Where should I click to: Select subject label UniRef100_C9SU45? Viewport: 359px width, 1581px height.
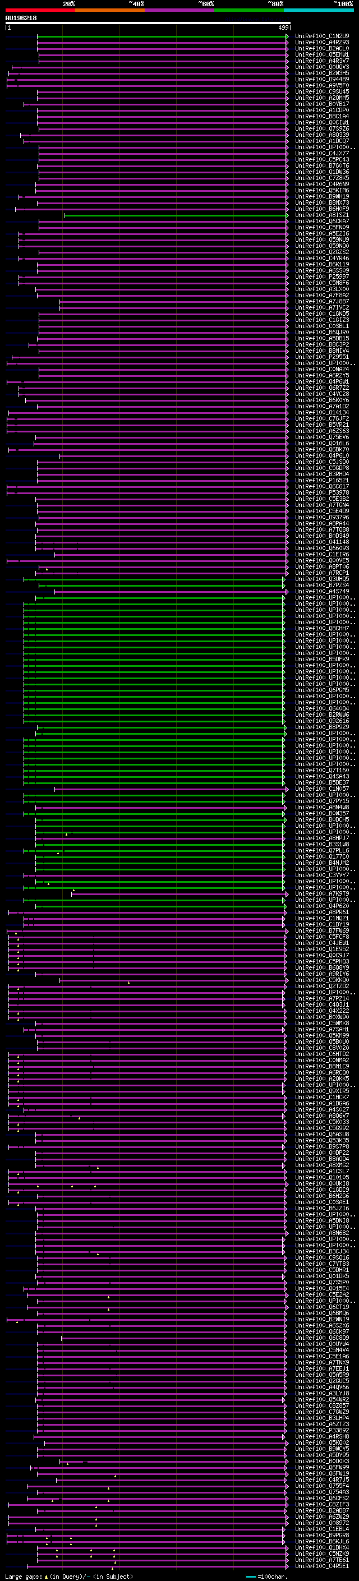click(322, 92)
